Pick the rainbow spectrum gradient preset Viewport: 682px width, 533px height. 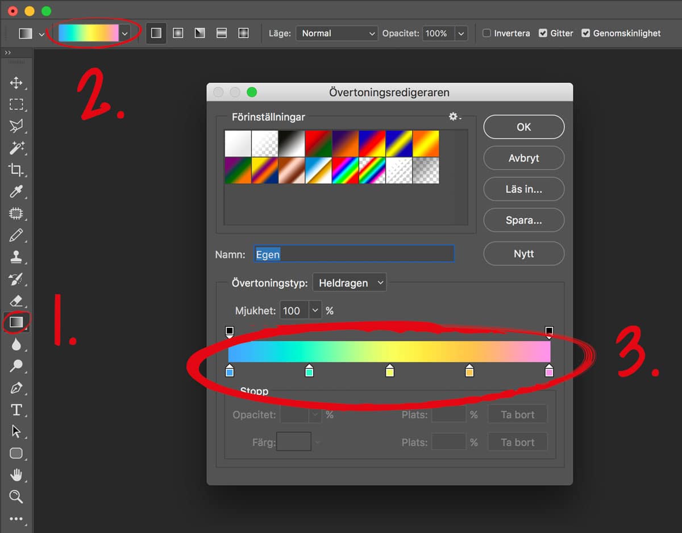[x=345, y=170]
